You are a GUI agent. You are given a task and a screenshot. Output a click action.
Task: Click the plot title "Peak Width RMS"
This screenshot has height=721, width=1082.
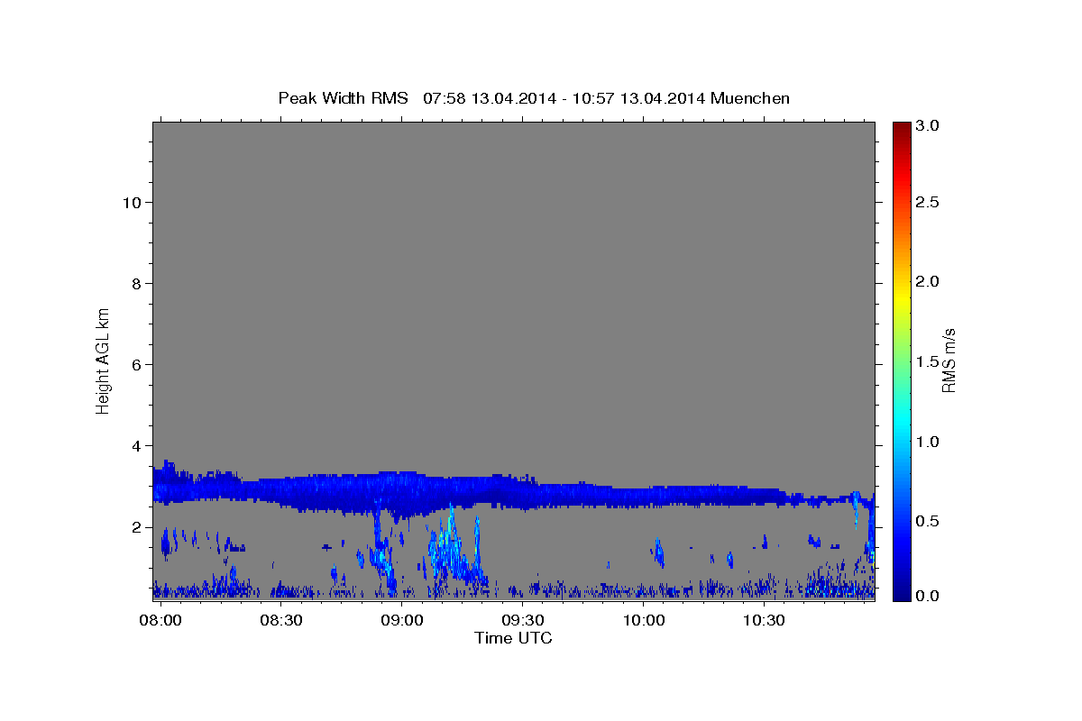click(x=343, y=98)
